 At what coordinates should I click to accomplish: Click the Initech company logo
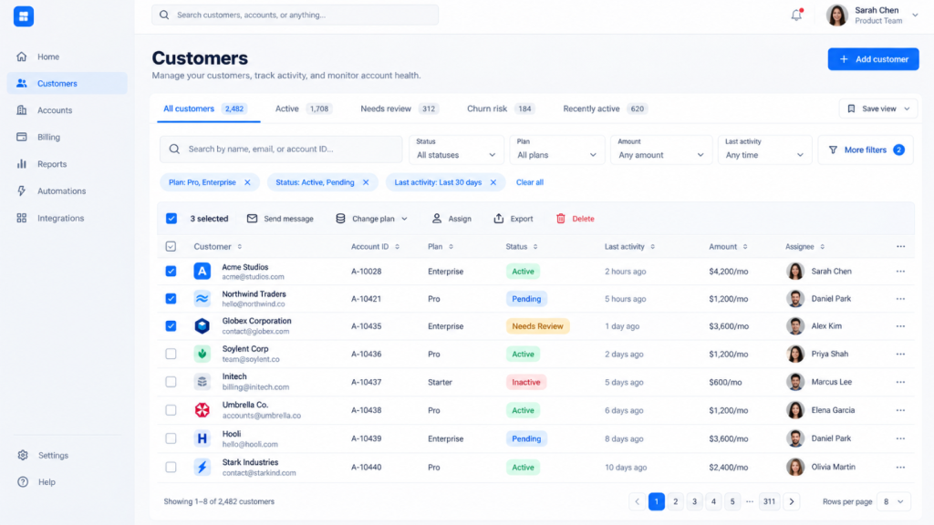[x=202, y=382]
